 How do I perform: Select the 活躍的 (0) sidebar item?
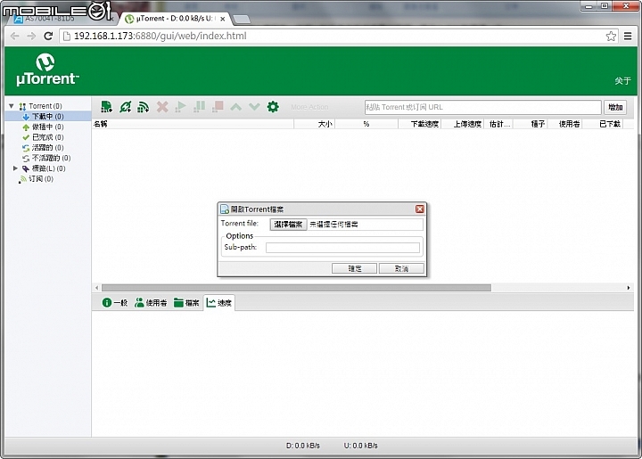click(48, 148)
